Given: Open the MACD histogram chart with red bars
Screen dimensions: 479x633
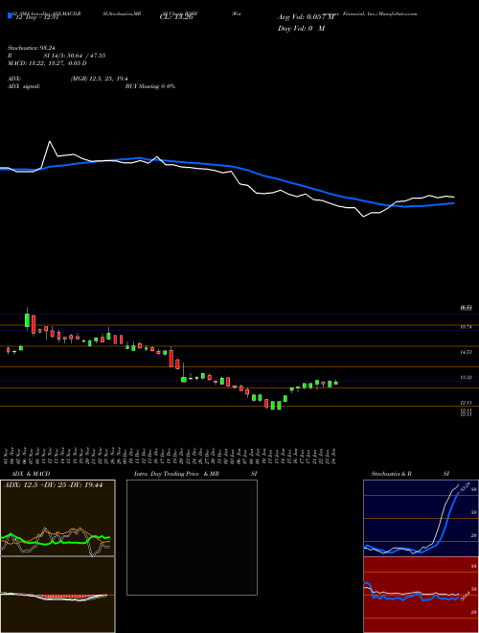Looking at the screenshot, I should (x=57, y=595).
